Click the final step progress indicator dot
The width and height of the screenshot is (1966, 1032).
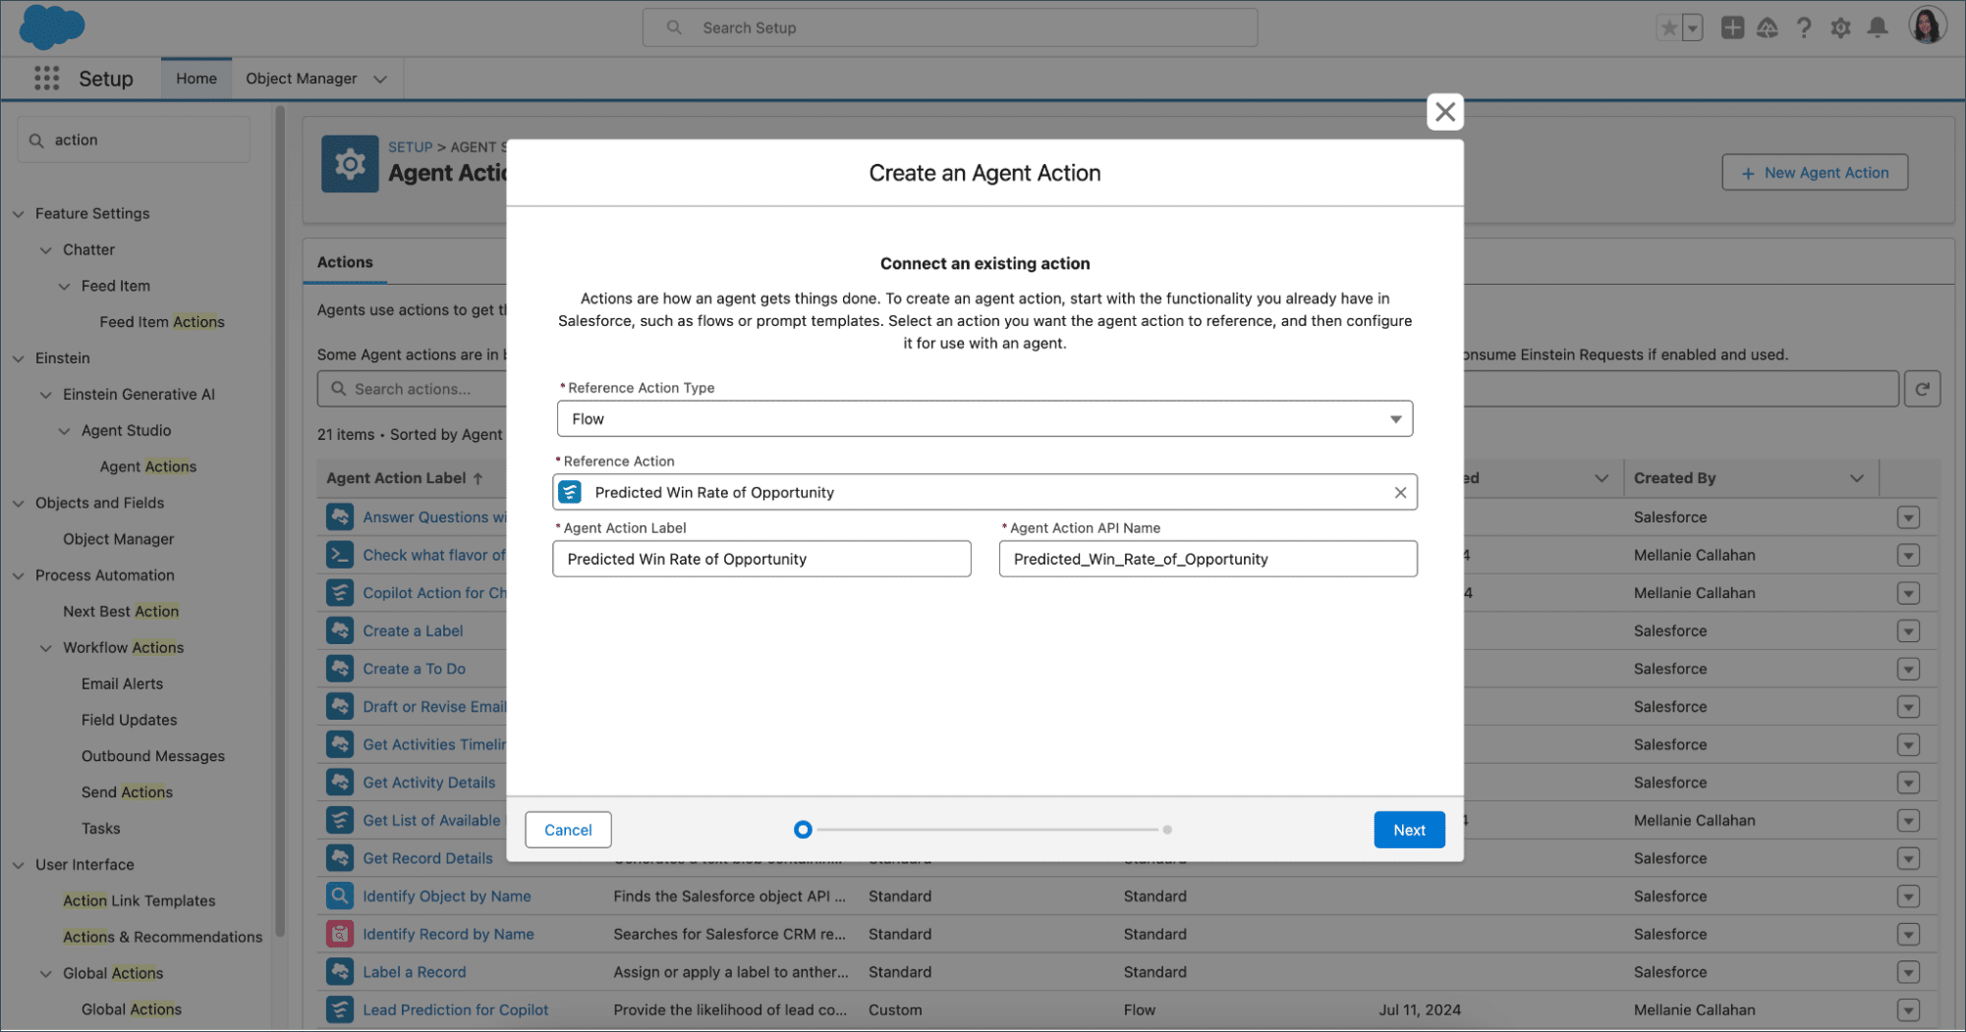tap(1167, 830)
